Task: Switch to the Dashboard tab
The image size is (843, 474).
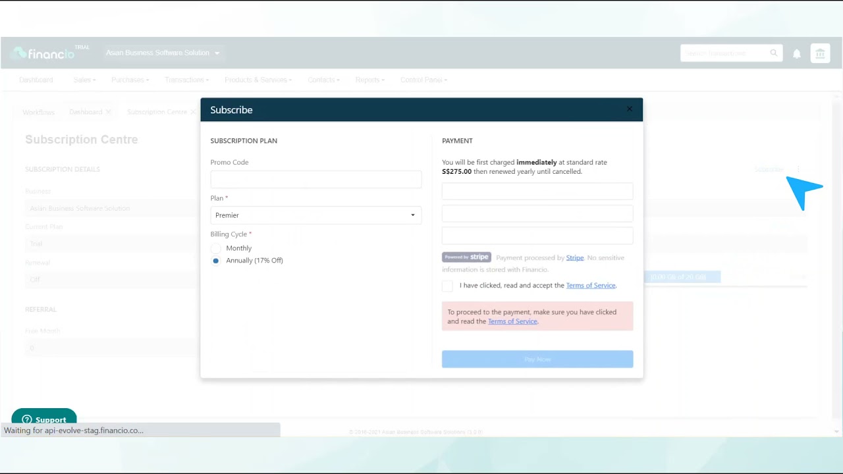Action: [x=86, y=112]
